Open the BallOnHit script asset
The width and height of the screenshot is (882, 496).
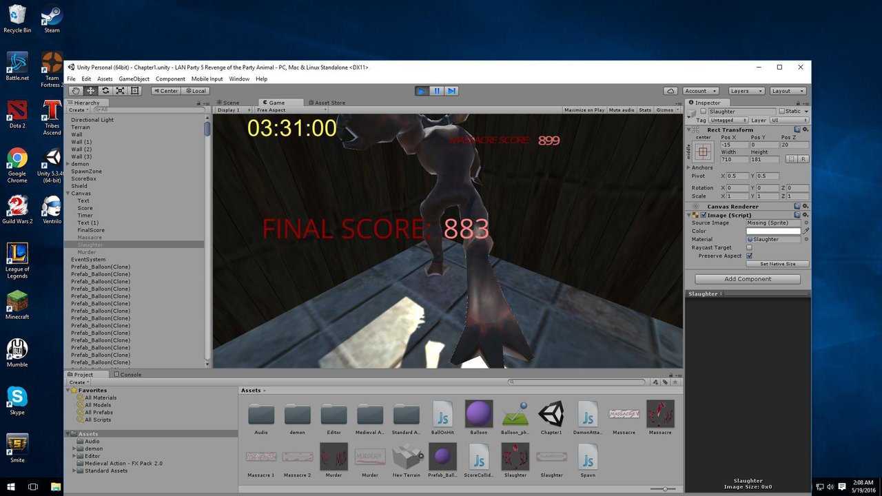click(442, 417)
